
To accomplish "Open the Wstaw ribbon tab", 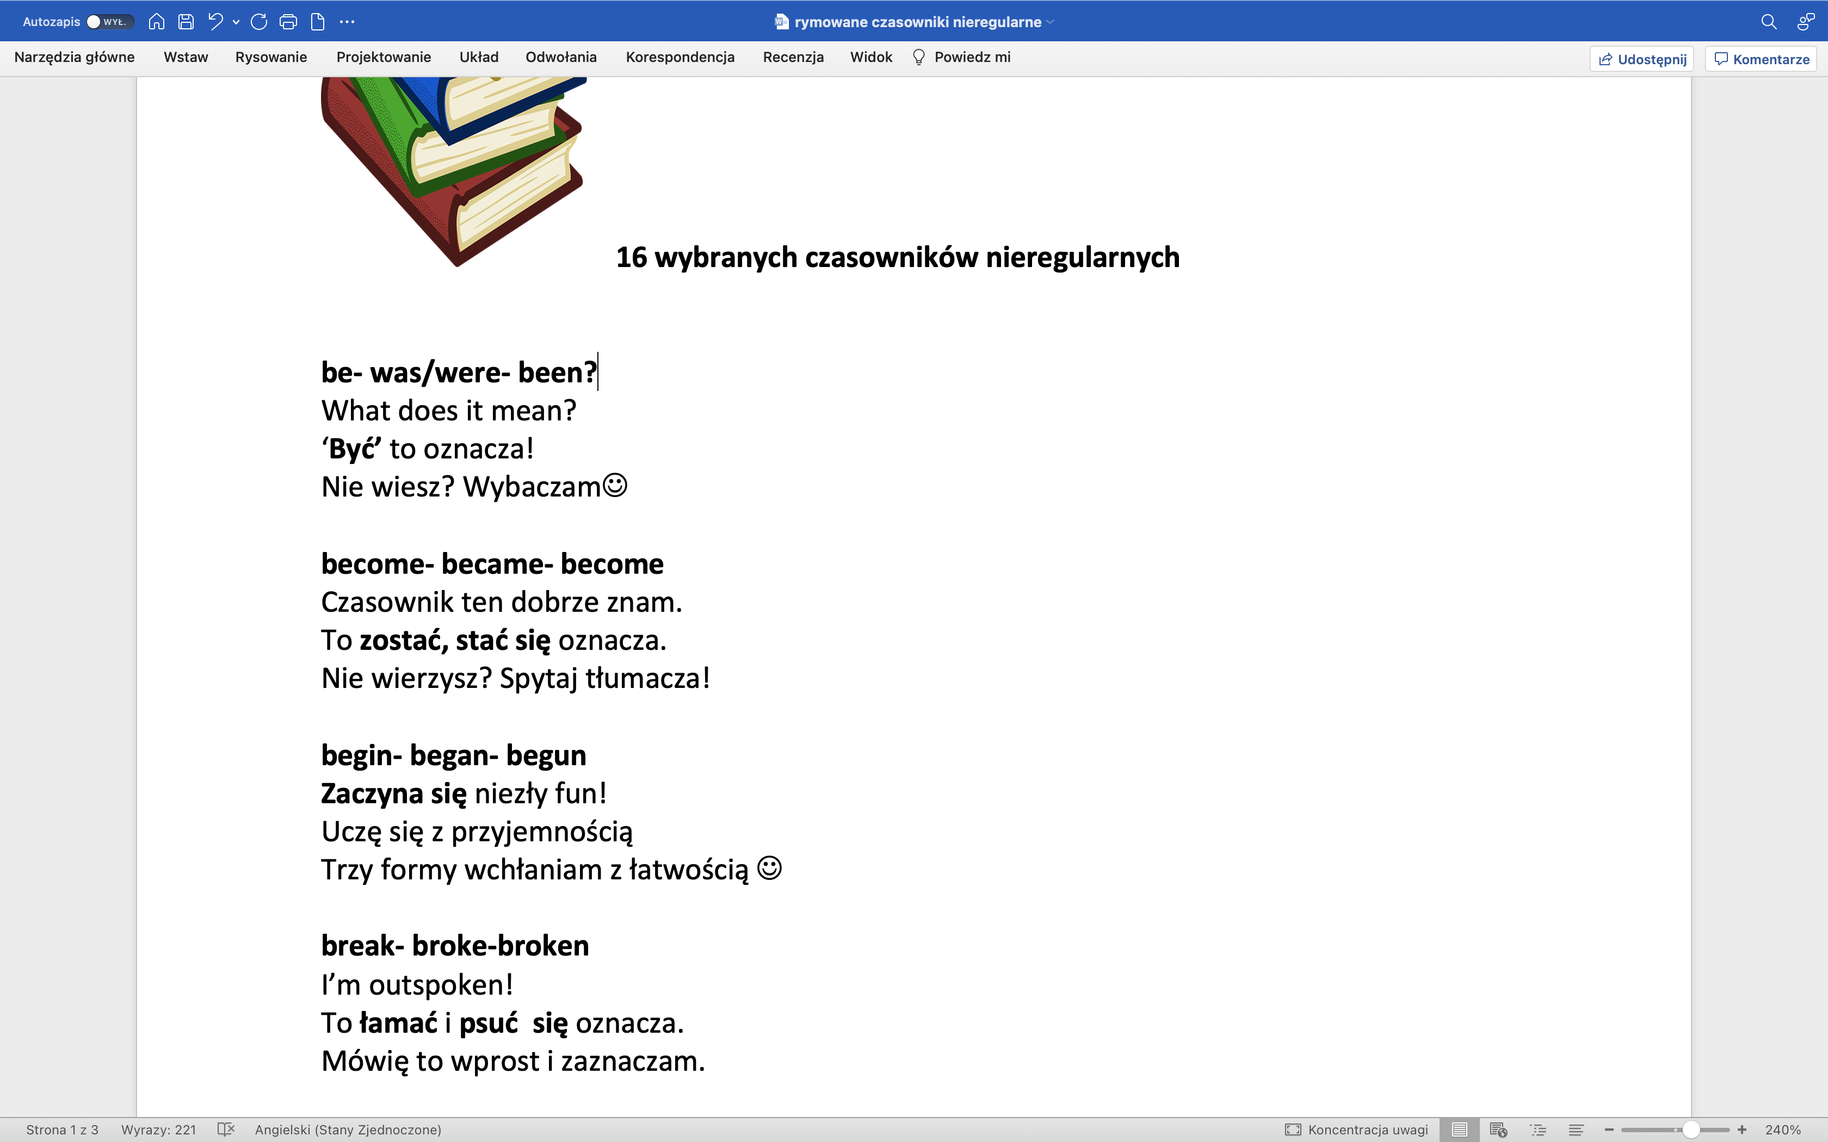I will coord(185,58).
